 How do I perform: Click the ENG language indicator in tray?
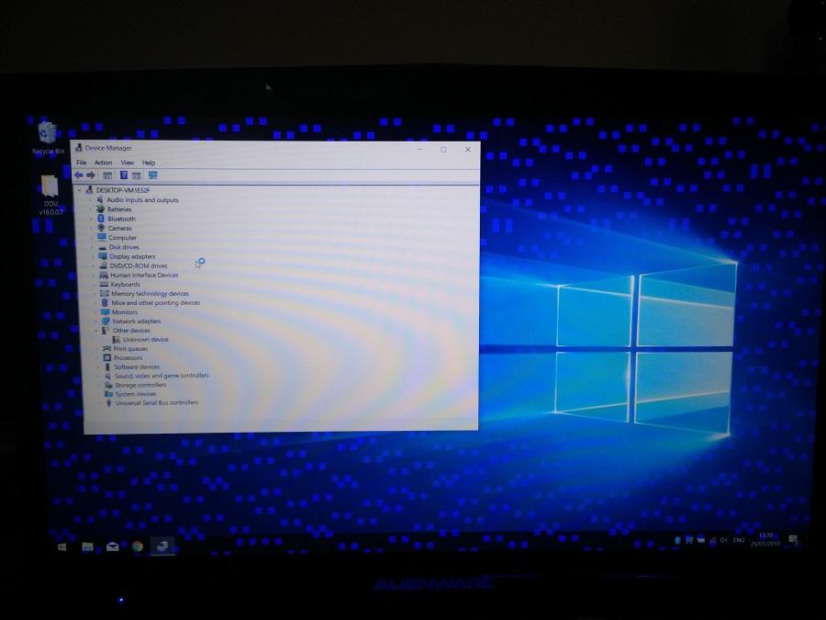click(x=739, y=540)
